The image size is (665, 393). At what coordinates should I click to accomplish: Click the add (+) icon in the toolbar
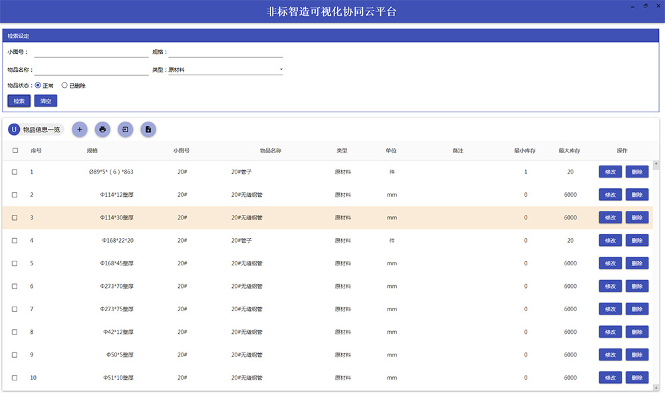click(80, 129)
